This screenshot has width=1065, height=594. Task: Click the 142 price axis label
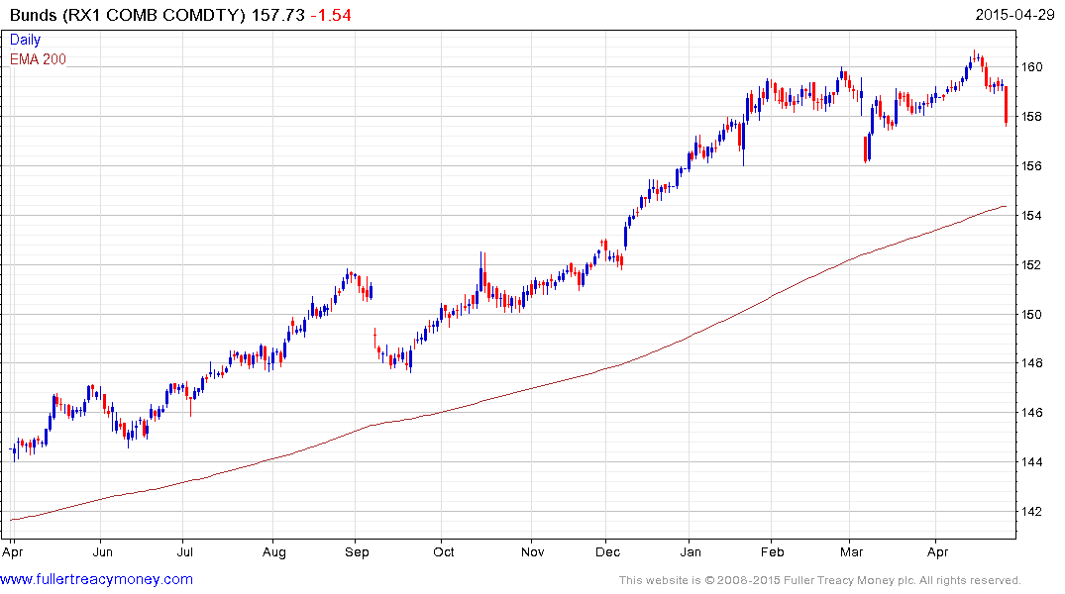1032,511
